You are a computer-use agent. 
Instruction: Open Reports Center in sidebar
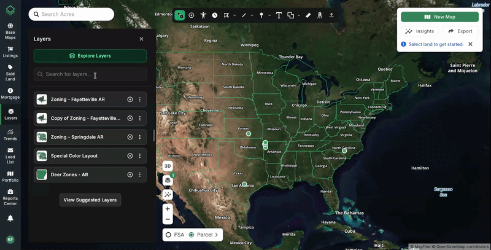point(10,197)
